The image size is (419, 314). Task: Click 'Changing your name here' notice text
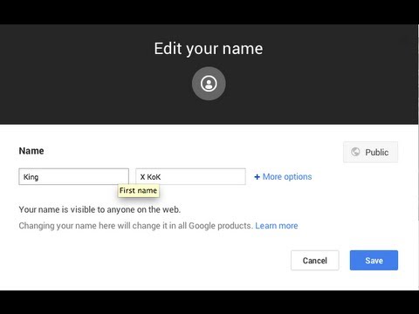(x=136, y=226)
